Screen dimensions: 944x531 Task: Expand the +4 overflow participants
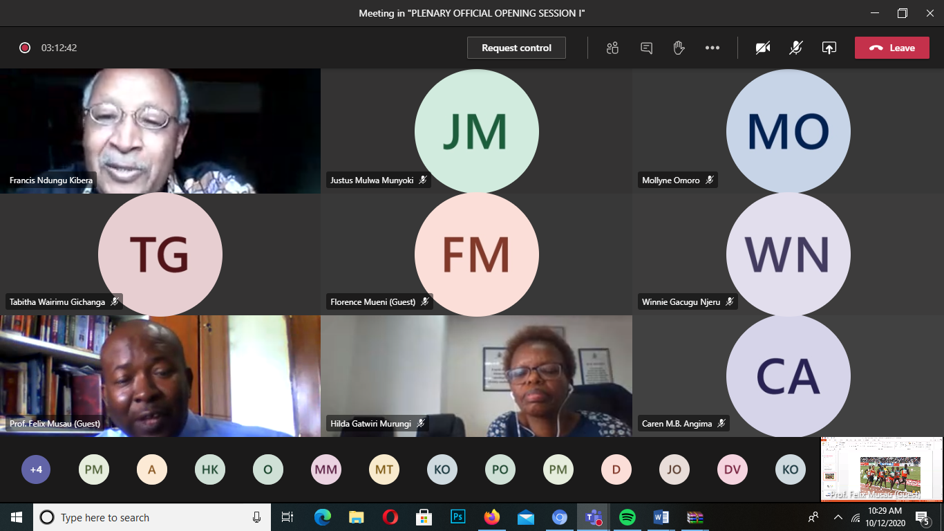click(36, 469)
